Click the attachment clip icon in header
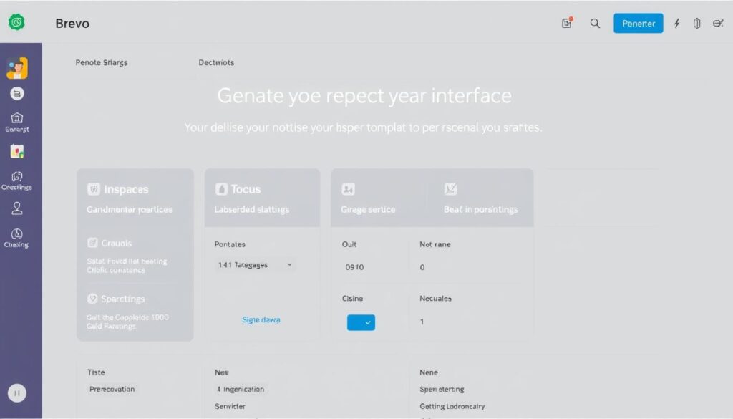The width and height of the screenshot is (733, 419). (696, 24)
